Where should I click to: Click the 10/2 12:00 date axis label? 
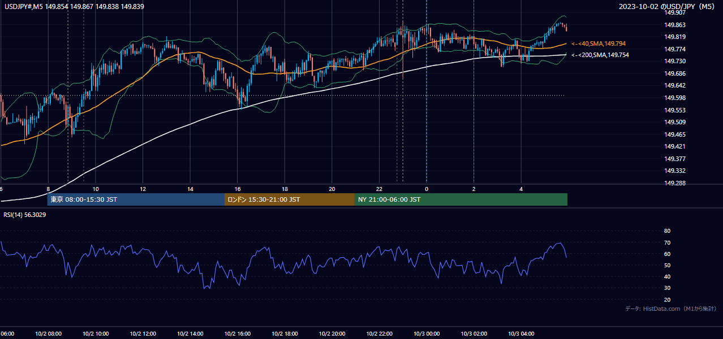coord(143,333)
